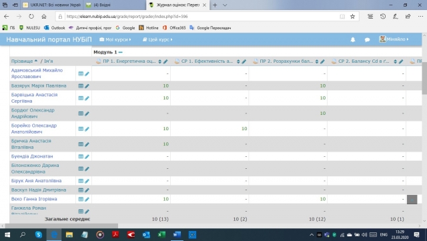Open Міняйло user menu

pos(394,39)
